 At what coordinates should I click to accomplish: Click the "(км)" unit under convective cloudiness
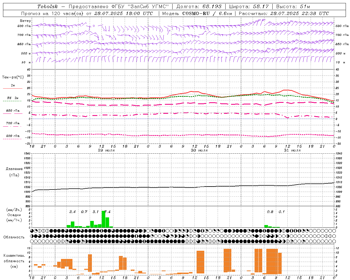point(14,266)
